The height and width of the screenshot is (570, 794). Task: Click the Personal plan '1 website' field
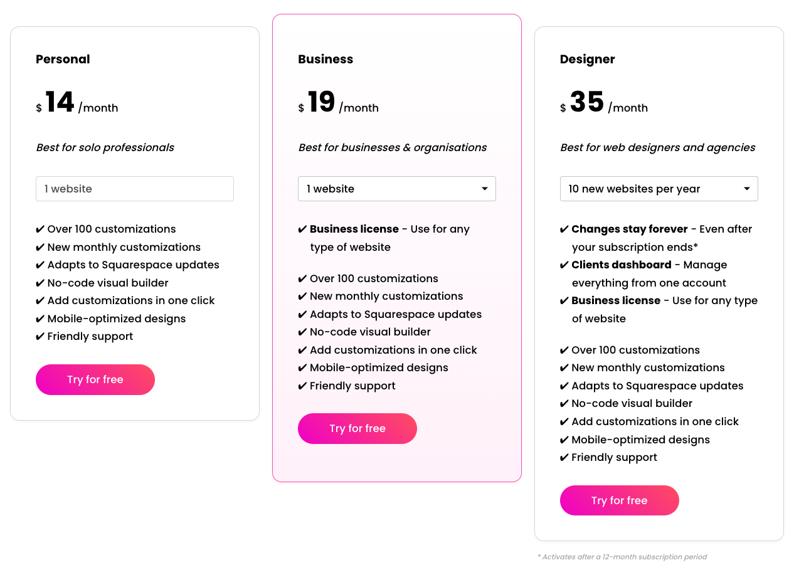point(135,189)
